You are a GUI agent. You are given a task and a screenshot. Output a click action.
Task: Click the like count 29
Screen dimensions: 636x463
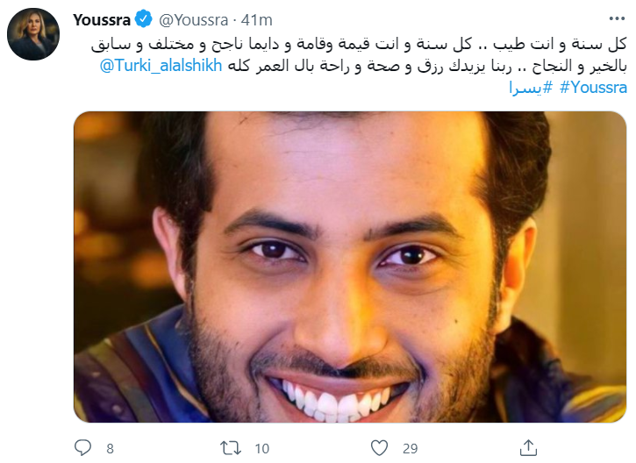(x=410, y=448)
